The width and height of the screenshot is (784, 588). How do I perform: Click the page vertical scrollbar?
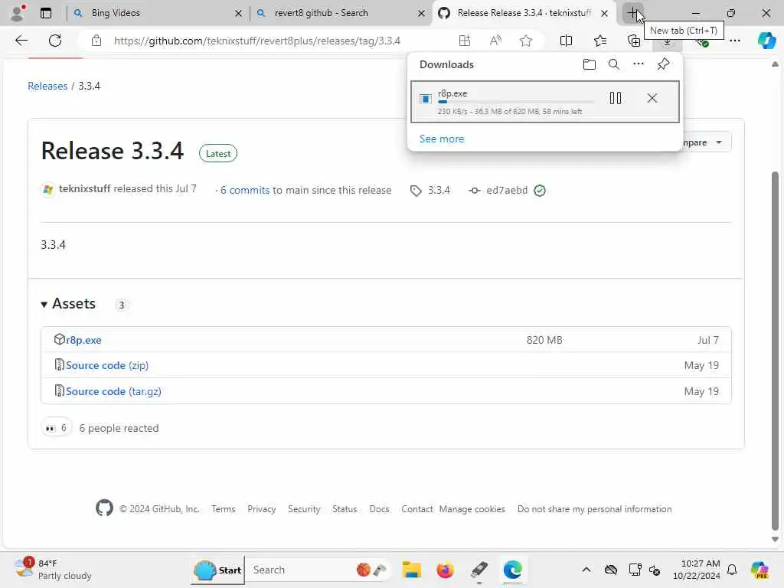pyautogui.click(x=775, y=350)
